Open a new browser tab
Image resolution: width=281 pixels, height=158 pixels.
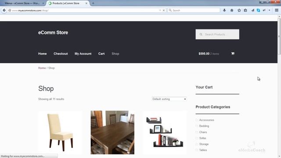point(93,3)
